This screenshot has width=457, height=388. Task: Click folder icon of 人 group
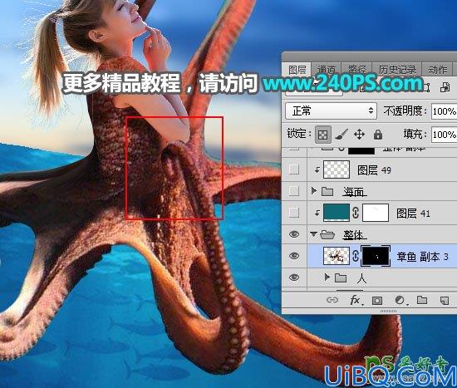coord(341,277)
